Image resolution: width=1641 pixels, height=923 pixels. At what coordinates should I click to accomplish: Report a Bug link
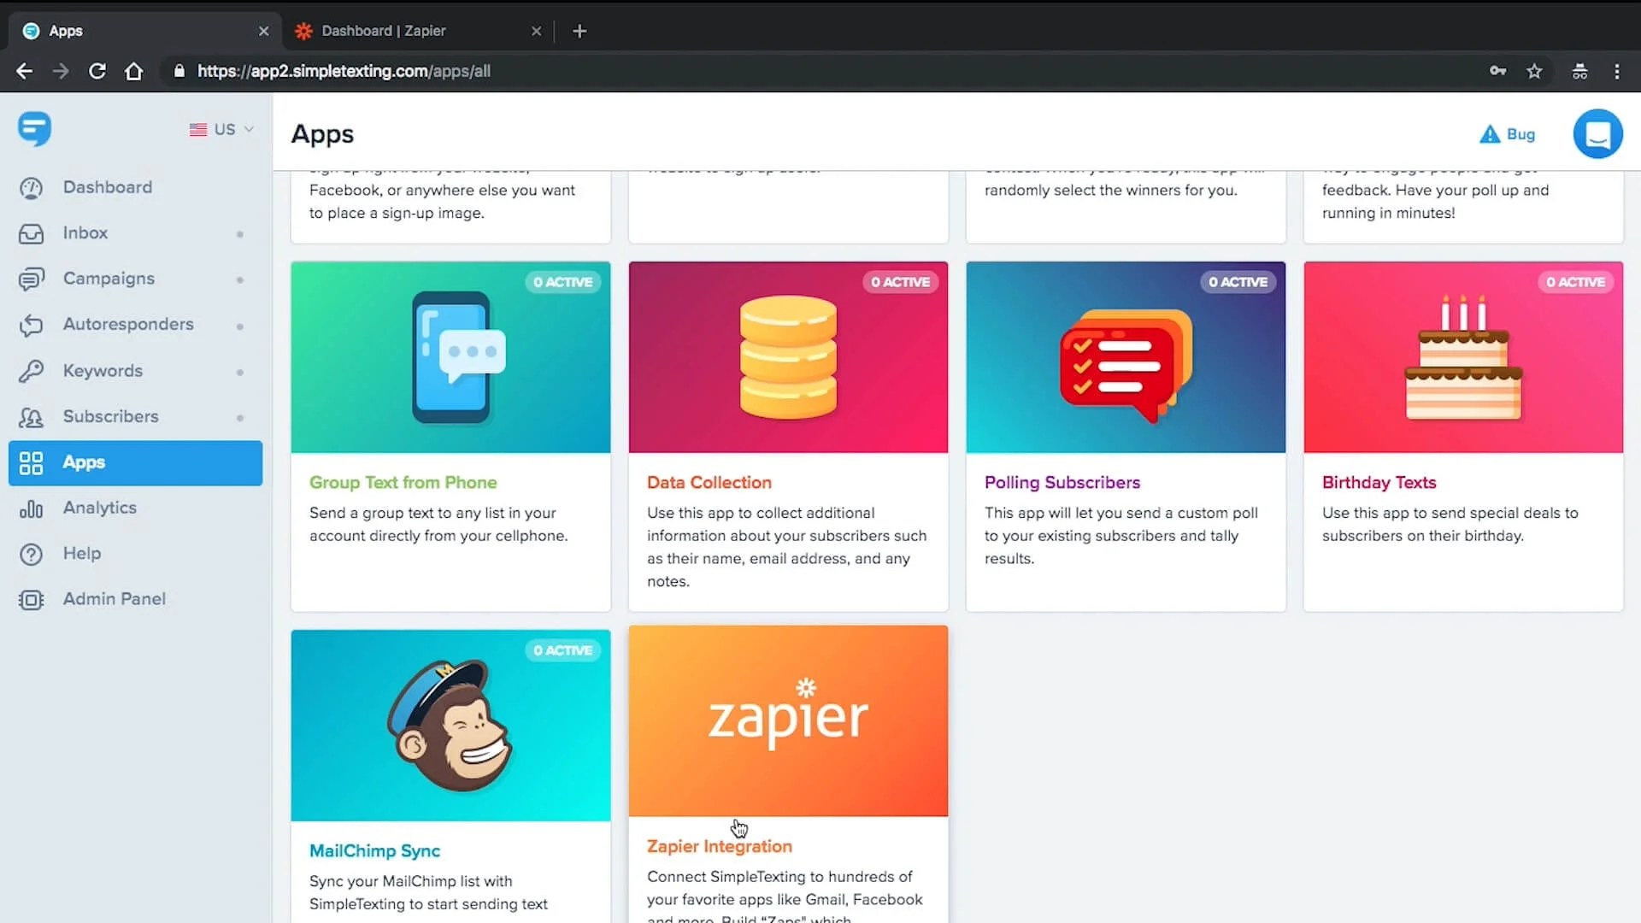pyautogui.click(x=1508, y=134)
